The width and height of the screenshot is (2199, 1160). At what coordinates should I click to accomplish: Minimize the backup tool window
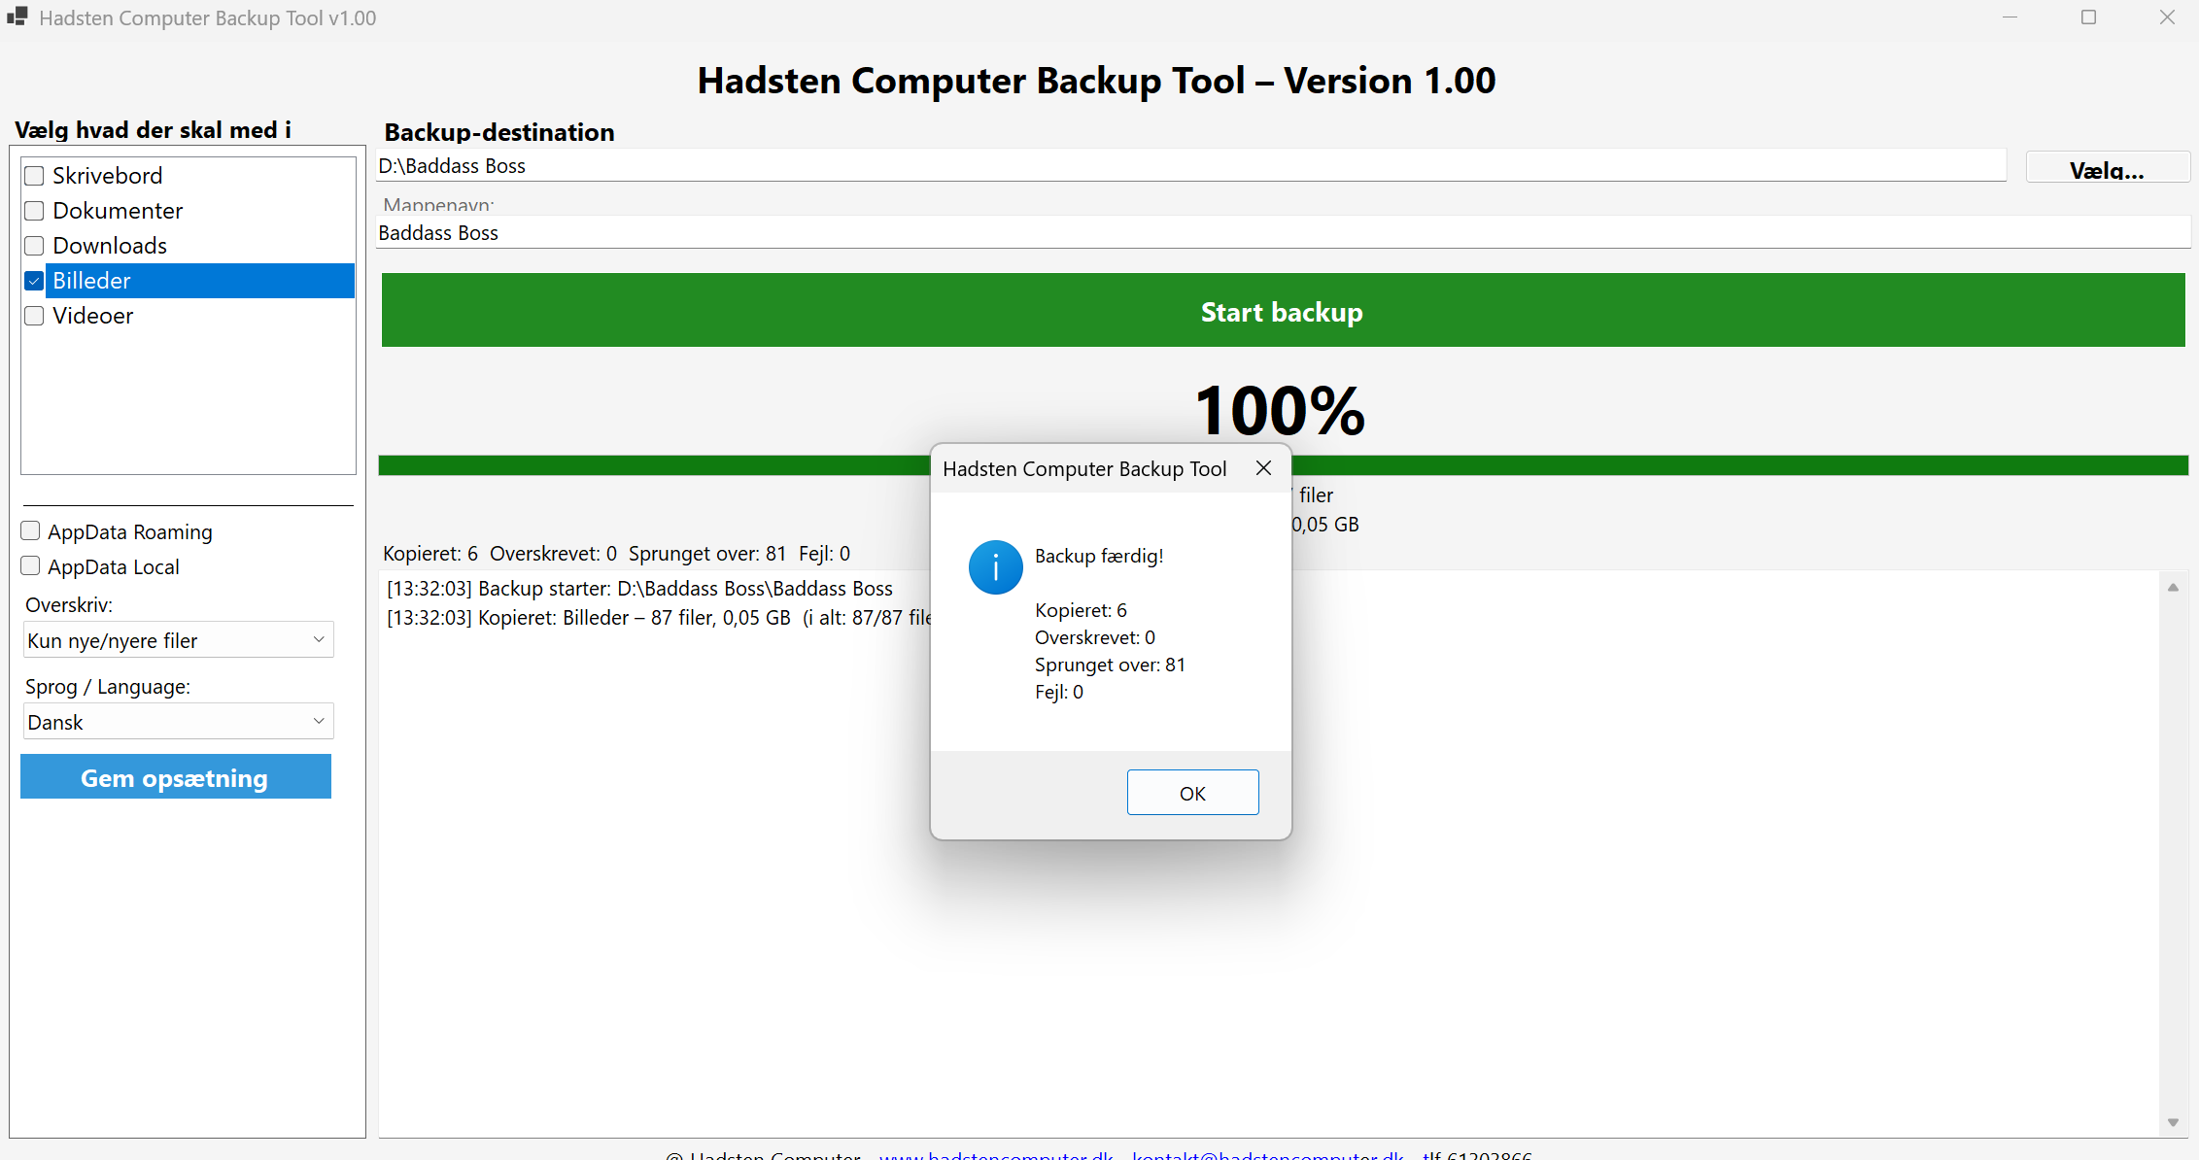2010,17
